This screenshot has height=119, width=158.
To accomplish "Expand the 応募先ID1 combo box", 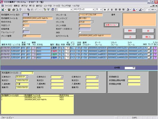I will point(27,77).
